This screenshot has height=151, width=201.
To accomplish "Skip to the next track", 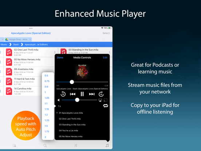I will pyautogui.click(x=92, y=94).
